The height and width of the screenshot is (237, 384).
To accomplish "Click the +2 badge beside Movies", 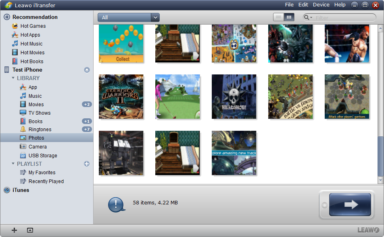I will tap(87, 105).
